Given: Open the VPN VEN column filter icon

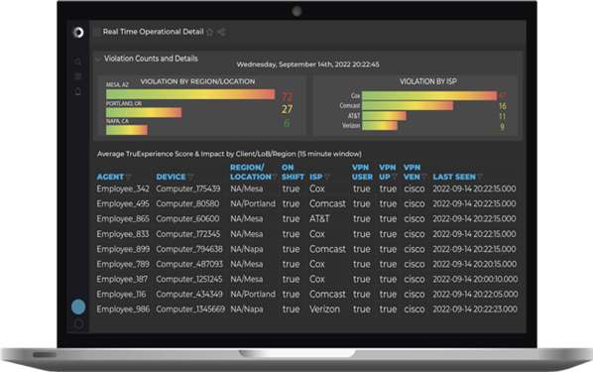Looking at the screenshot, I should (x=424, y=177).
